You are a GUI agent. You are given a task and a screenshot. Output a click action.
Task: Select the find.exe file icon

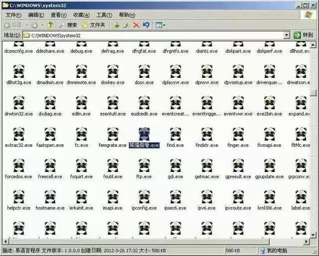[x=175, y=134]
